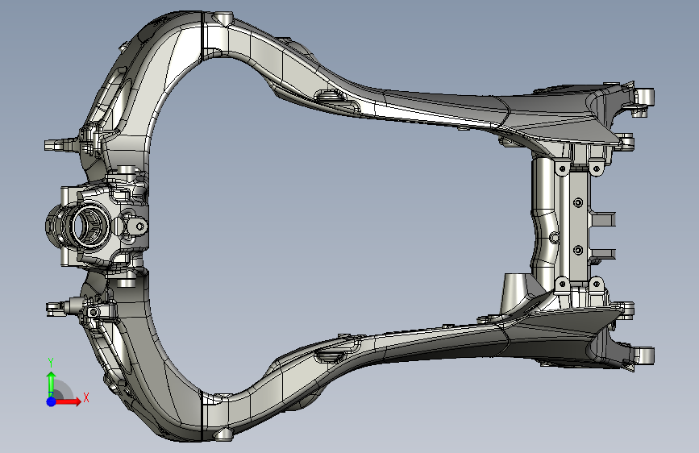Click the blue Z axis dot at the triad origin
The width and height of the screenshot is (699, 453).
coord(52,401)
